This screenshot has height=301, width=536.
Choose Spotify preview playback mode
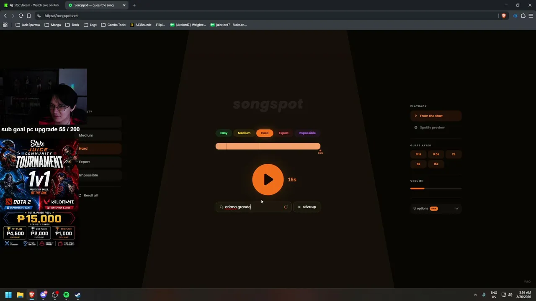pos(435,128)
